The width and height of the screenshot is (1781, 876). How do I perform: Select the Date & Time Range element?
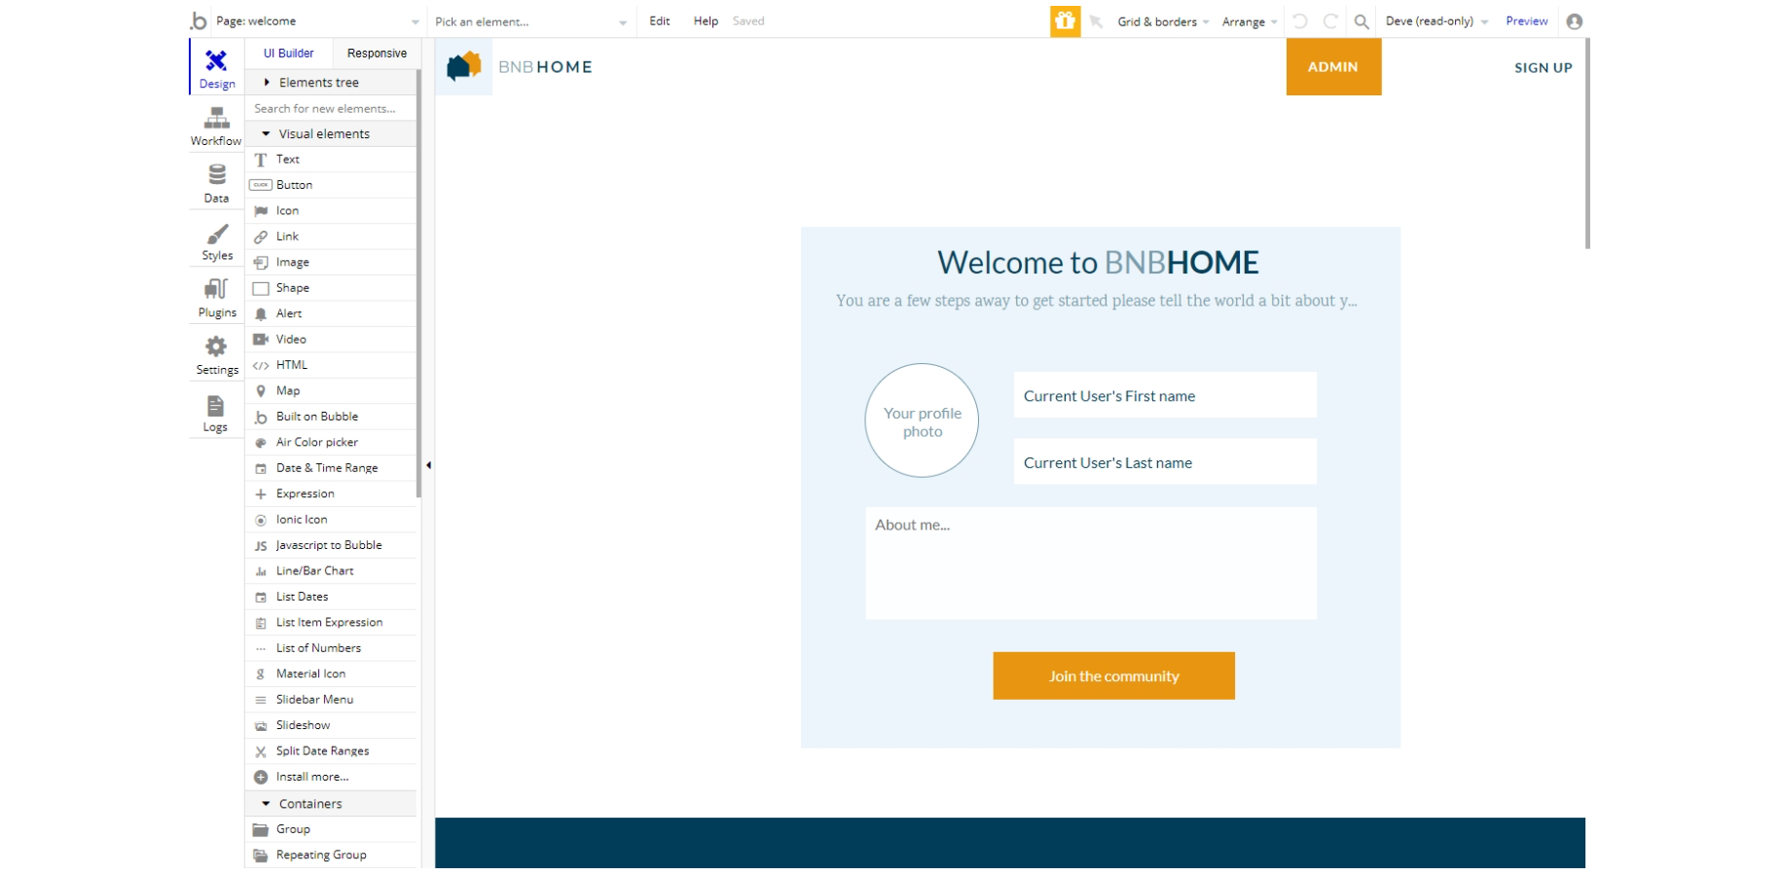pos(331,468)
